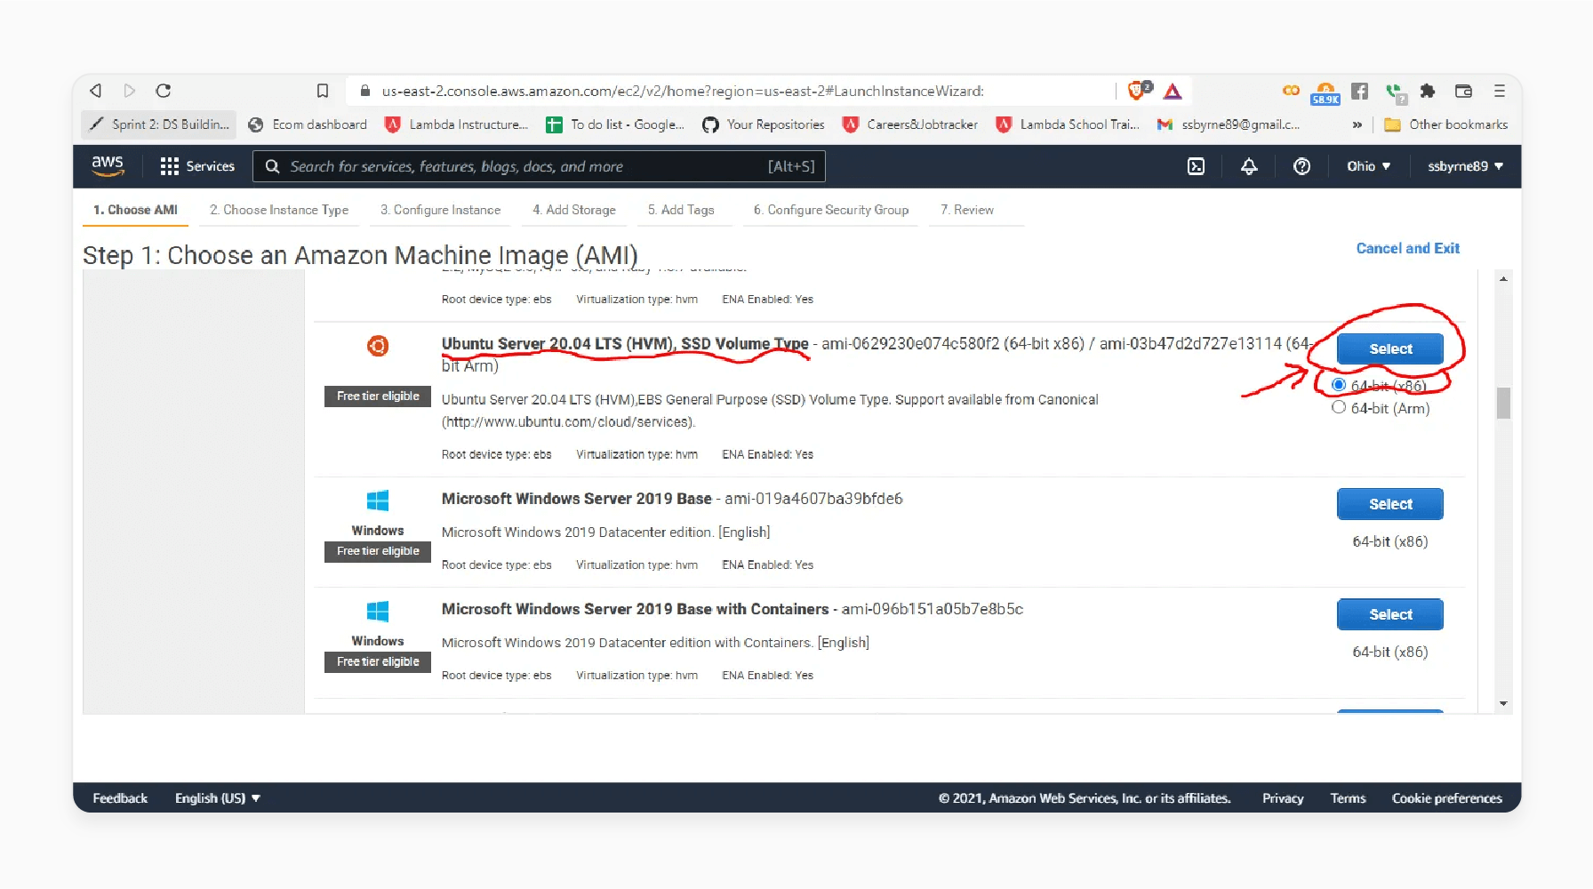This screenshot has width=1593, height=889.
Task: Open the Other bookmarks folder
Action: tap(1446, 124)
